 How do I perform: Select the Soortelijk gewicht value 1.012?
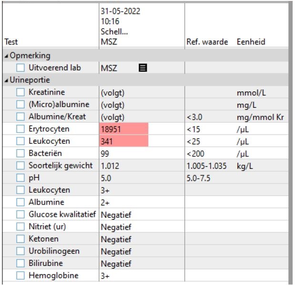111,166
